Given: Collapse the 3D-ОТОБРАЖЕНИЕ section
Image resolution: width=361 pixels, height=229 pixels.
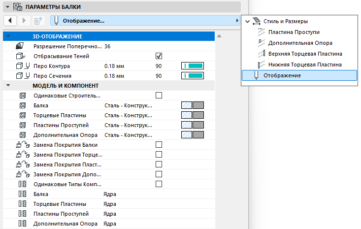Looking at the screenshot, I should pyautogui.click(x=8, y=36).
